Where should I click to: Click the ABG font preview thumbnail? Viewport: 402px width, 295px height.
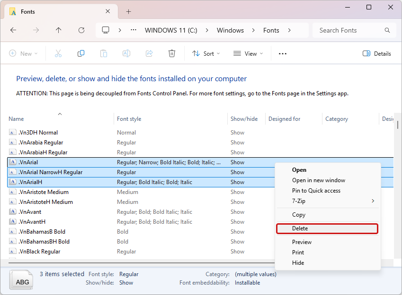(x=21, y=280)
